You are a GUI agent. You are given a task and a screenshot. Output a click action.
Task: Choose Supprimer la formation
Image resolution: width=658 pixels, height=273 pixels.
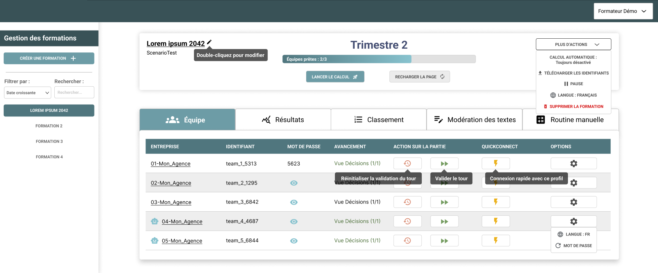pyautogui.click(x=573, y=106)
